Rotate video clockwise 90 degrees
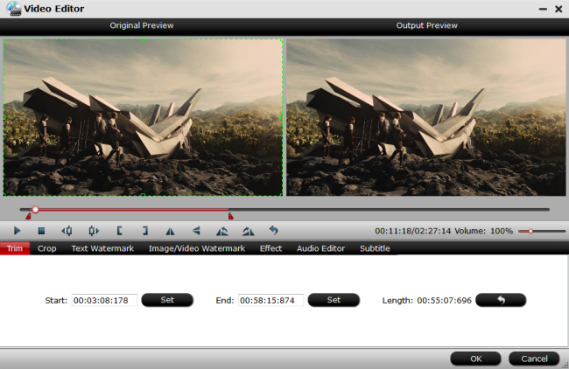 [249, 231]
